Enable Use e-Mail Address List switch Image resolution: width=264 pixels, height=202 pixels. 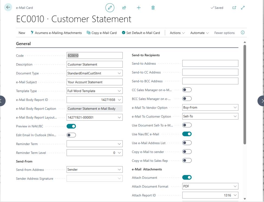(x=187, y=143)
